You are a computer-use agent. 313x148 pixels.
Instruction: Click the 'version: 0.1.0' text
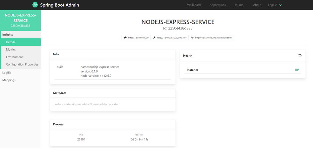point(89,71)
